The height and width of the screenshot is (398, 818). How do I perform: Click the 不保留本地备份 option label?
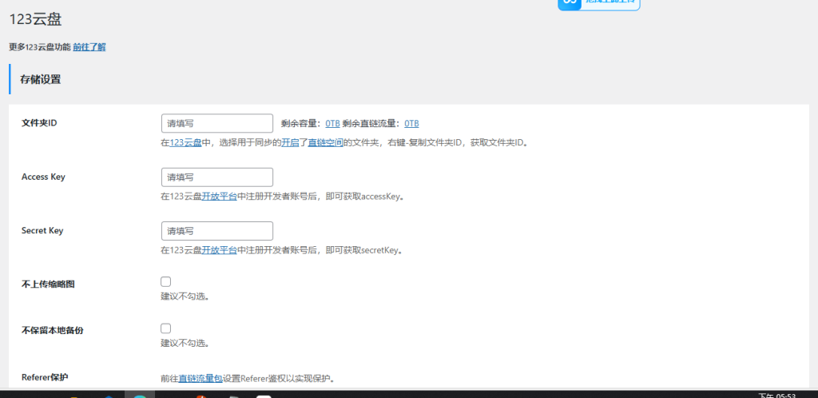52,331
